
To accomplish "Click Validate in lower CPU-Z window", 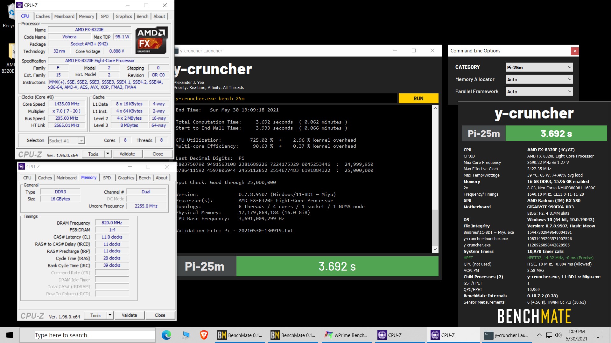I will (130, 315).
